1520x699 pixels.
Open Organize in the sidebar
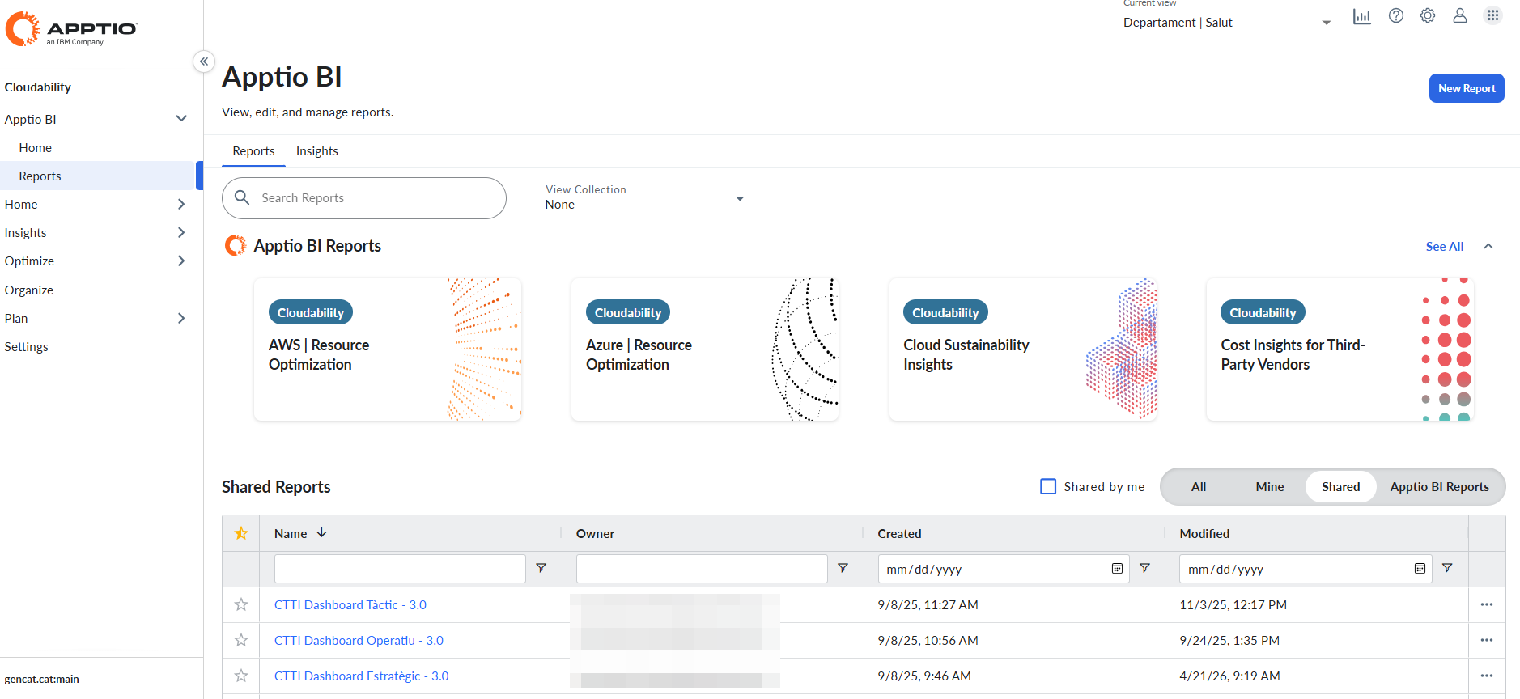29,290
